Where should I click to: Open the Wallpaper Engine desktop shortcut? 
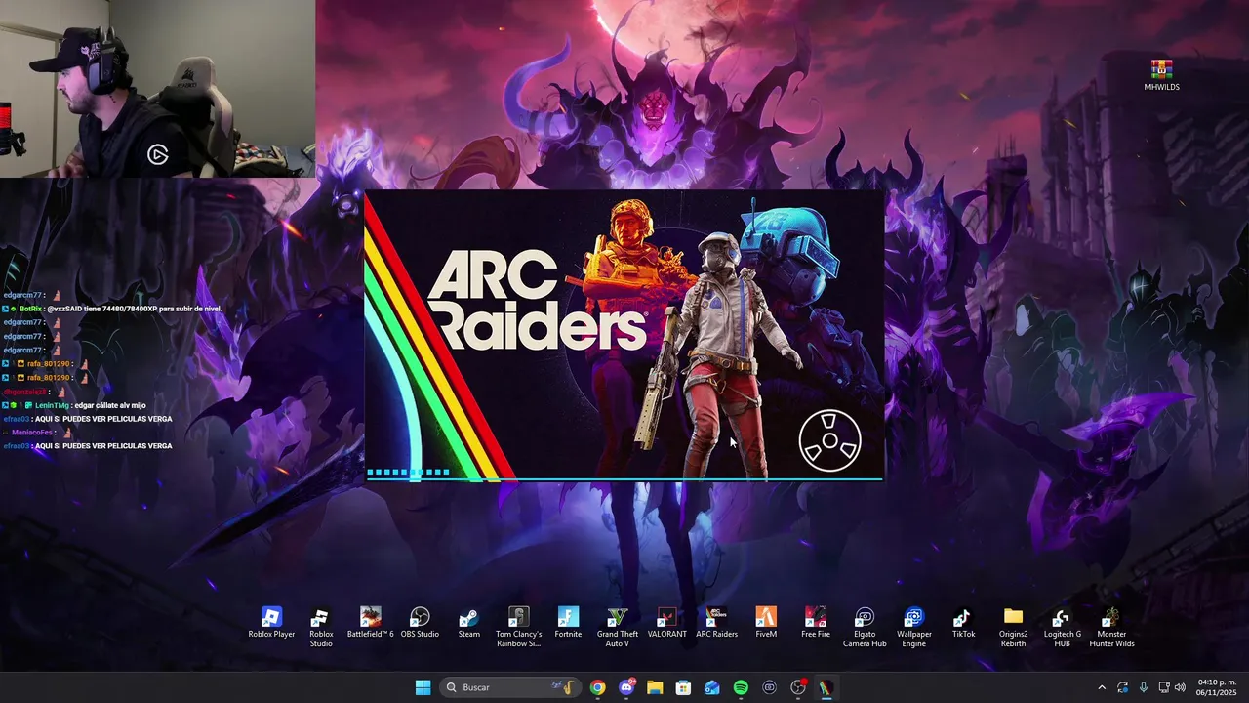[914, 627]
